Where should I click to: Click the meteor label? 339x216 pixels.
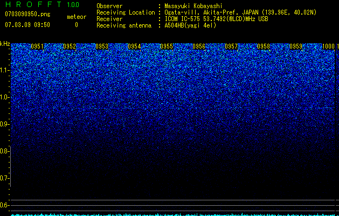click(77, 17)
